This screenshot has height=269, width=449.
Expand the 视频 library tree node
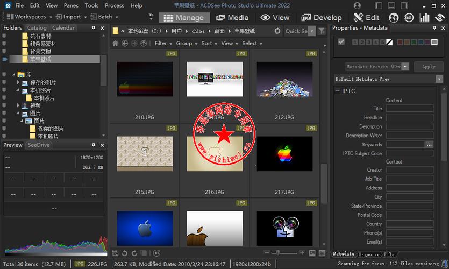coord(18,106)
